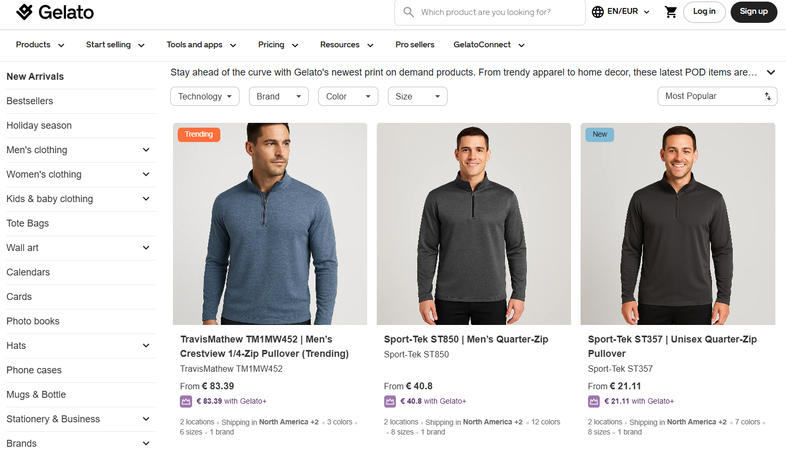Open the Color filter dropdown
The width and height of the screenshot is (786, 451).
[348, 96]
